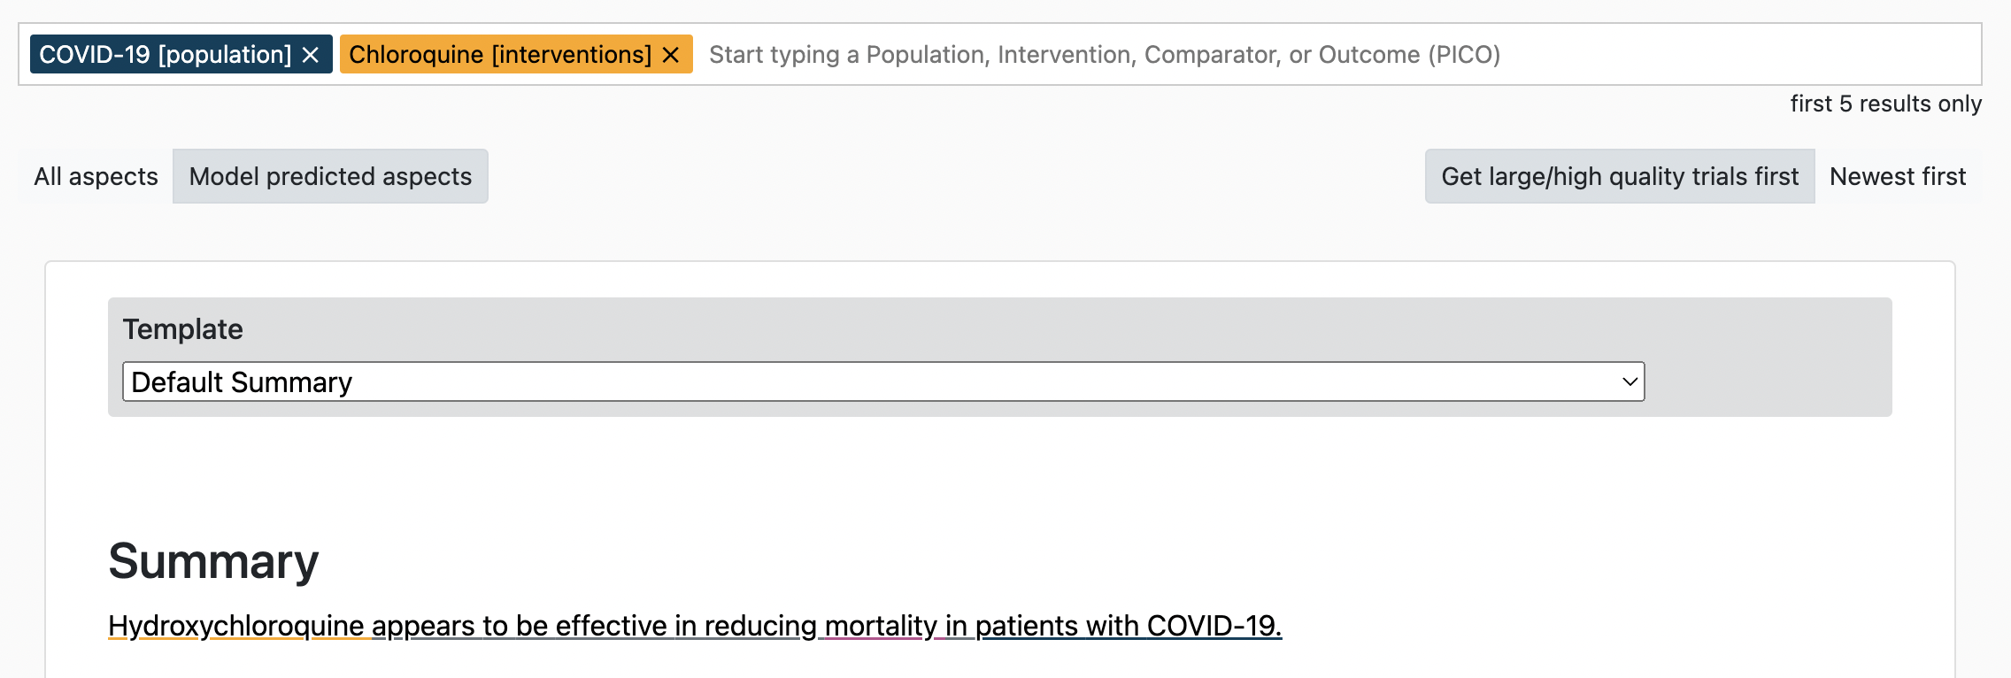Click the Chloroquine [interventions] tag label
This screenshot has width=2011, height=678.
(x=500, y=55)
